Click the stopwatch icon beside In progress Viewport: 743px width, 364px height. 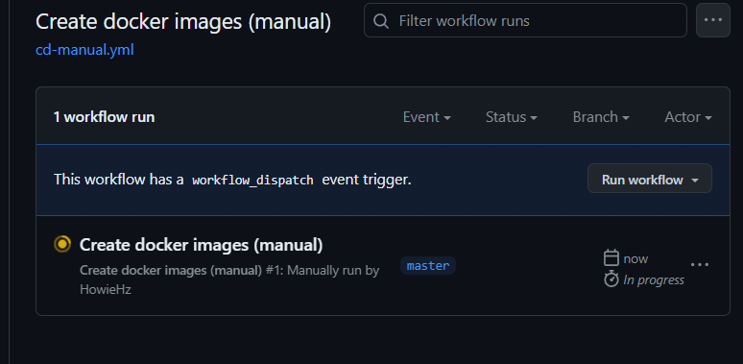[x=611, y=279]
